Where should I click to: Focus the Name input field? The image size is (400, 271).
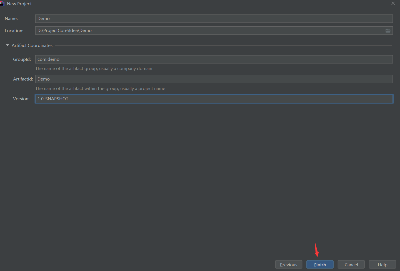point(214,19)
